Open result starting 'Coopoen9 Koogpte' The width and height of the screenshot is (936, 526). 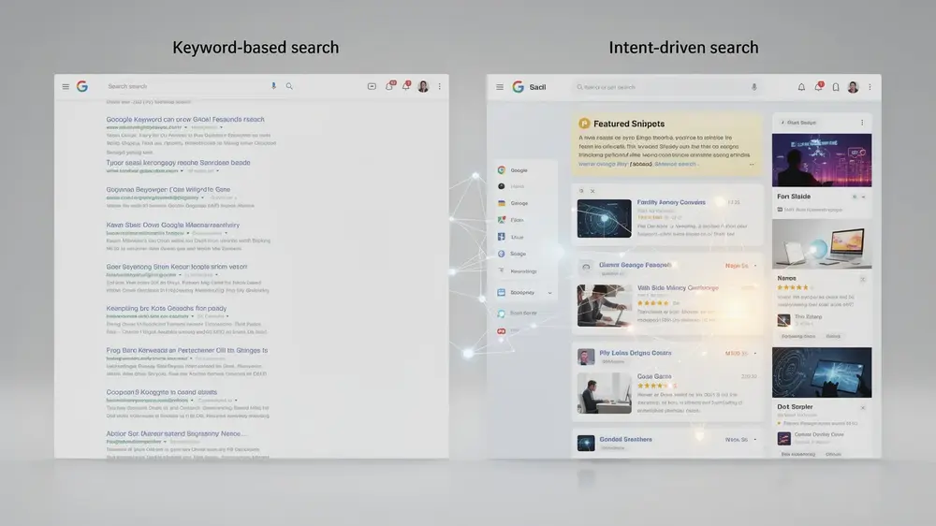click(x=161, y=392)
